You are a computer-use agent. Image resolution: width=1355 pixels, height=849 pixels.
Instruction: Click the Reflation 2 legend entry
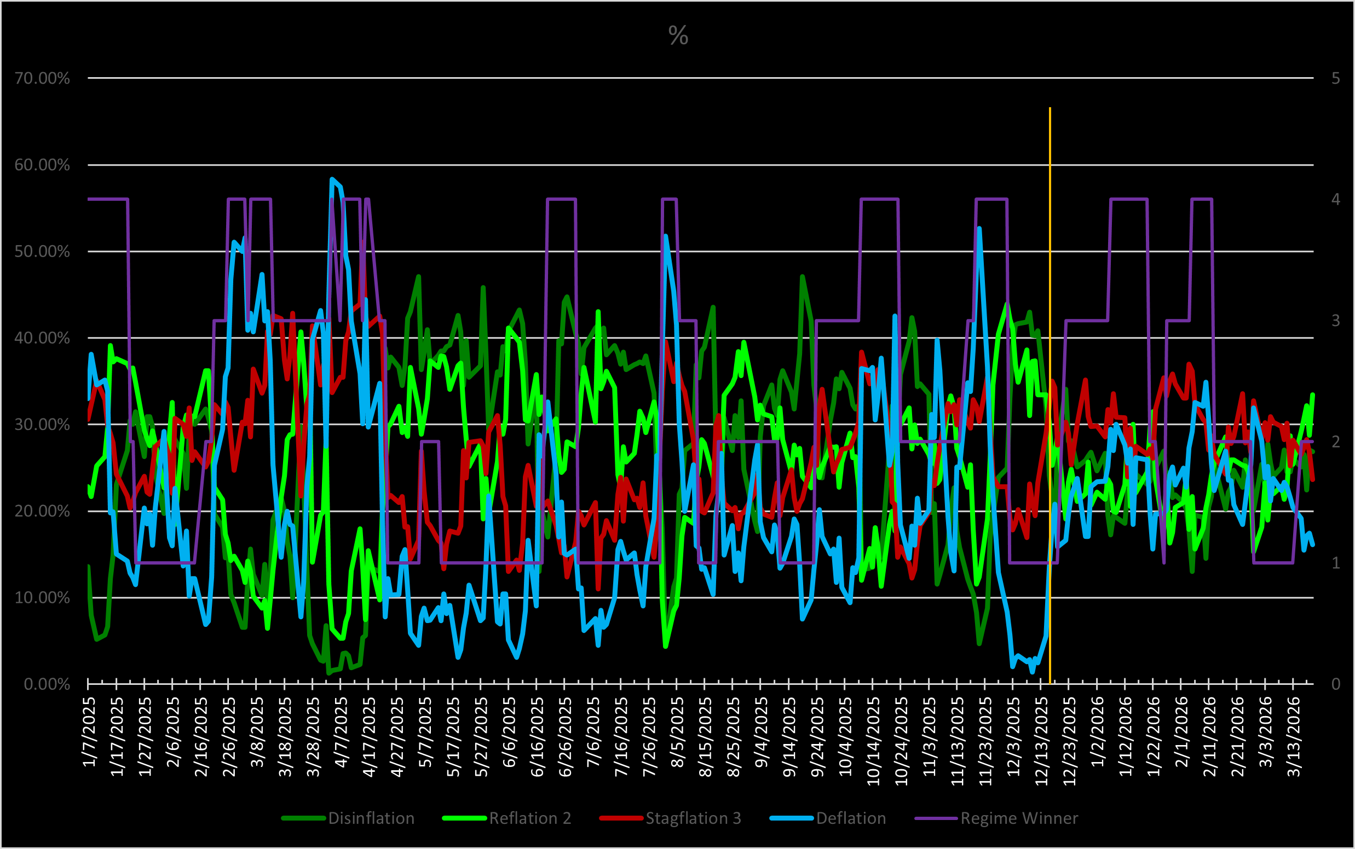(530, 818)
